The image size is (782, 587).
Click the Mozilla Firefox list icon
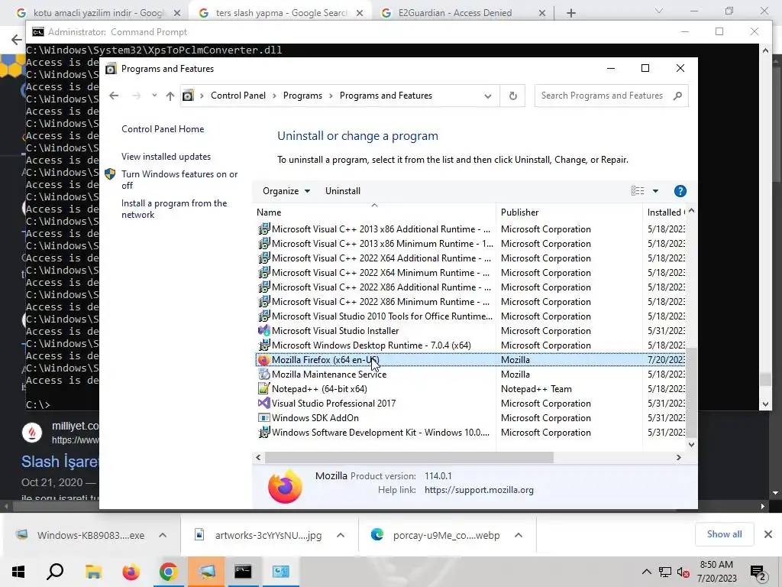263,360
